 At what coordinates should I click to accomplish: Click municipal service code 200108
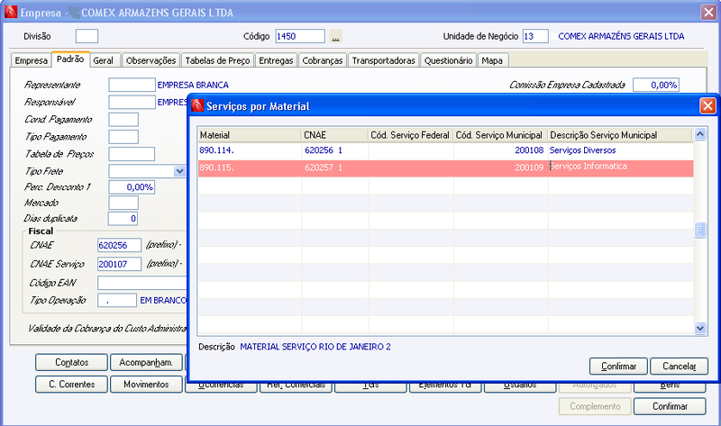pos(500,150)
